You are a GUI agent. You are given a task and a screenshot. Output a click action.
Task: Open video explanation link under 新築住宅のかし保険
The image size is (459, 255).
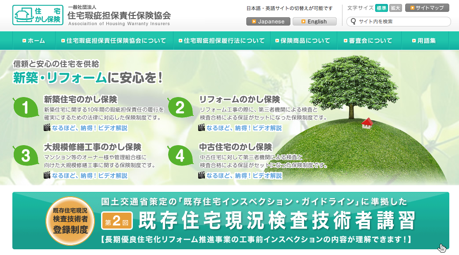click(89, 128)
